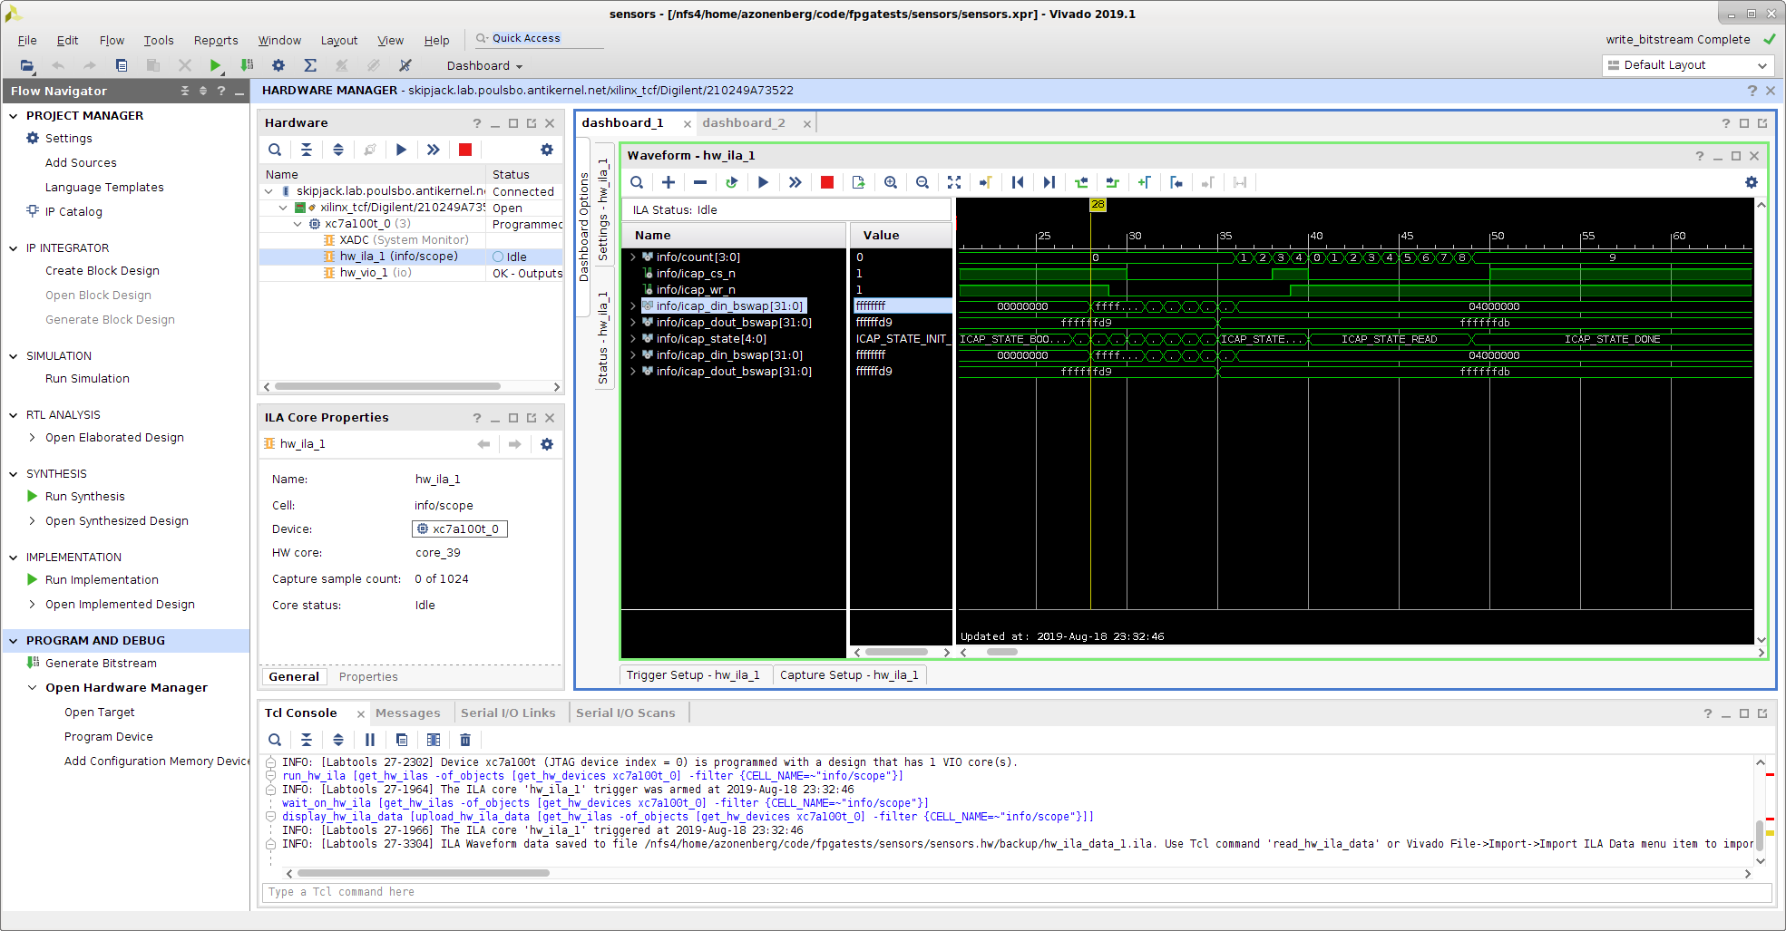Open Serial I/O Links tab
This screenshot has width=1786, height=931.
pyautogui.click(x=508, y=713)
